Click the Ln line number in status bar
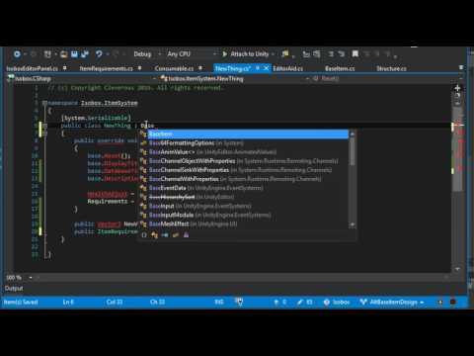The width and height of the screenshot is (474, 356). [68, 302]
